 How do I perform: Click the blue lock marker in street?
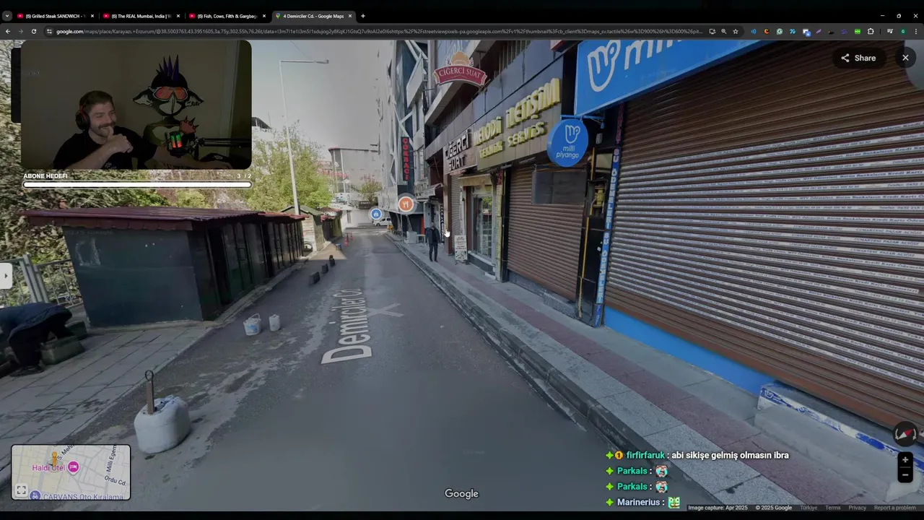click(376, 214)
